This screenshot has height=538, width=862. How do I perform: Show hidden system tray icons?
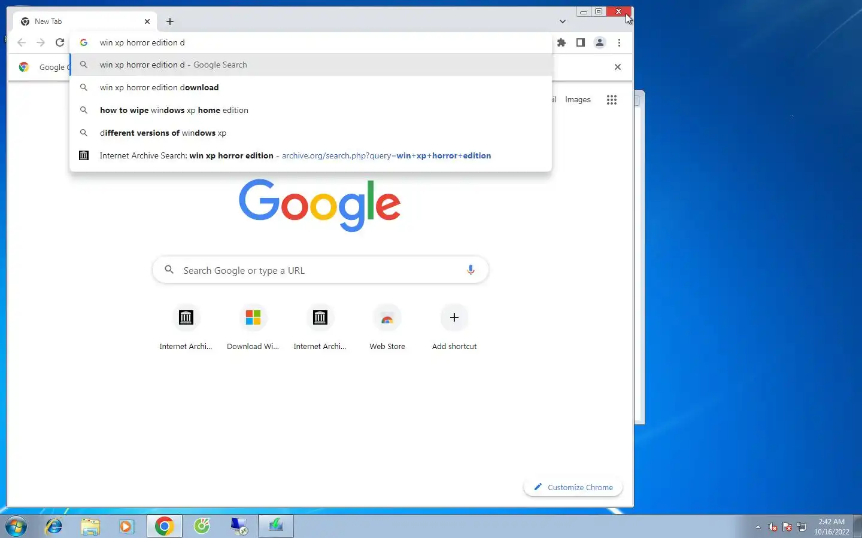coord(758,527)
